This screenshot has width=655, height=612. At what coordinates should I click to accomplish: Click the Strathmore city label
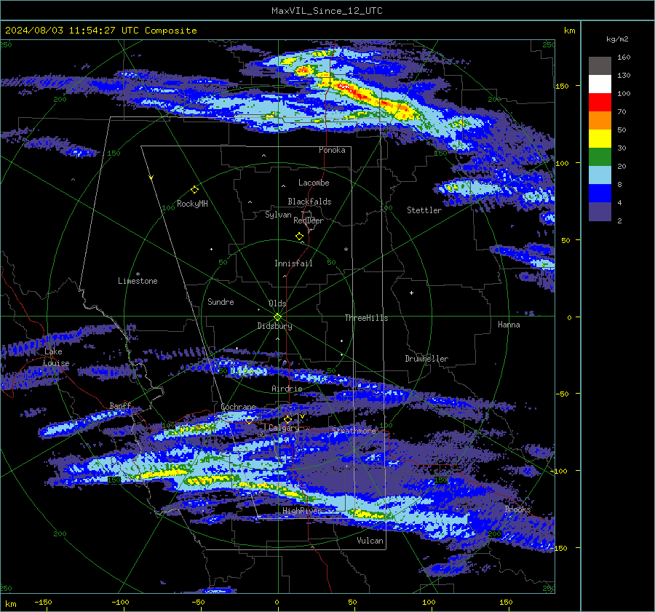pos(354,430)
